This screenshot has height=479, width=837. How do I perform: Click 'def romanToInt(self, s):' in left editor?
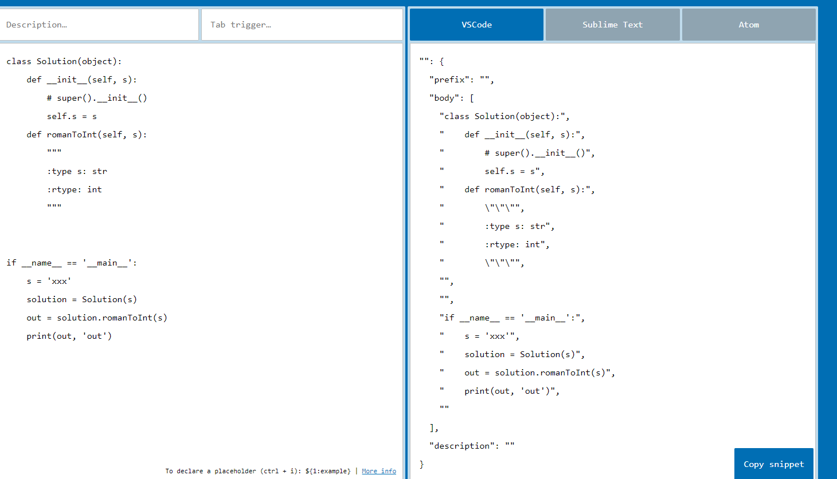[87, 134]
